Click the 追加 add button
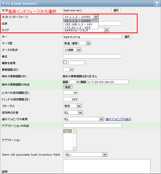Viewport: 161px width, 174px height. click(68, 87)
